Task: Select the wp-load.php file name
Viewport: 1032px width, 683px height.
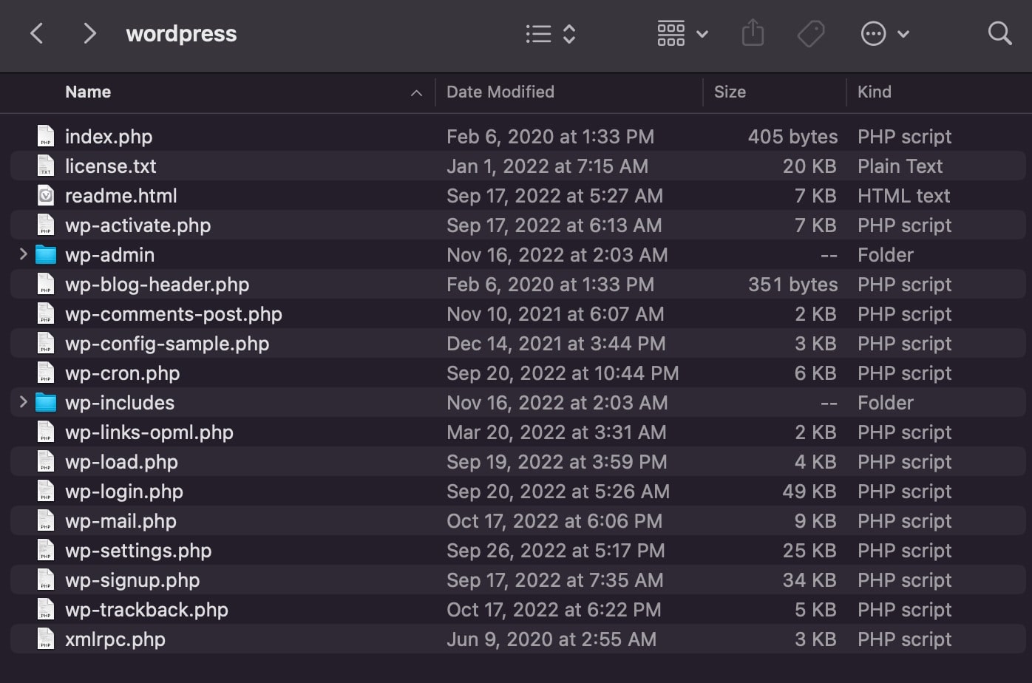Action: tap(121, 462)
